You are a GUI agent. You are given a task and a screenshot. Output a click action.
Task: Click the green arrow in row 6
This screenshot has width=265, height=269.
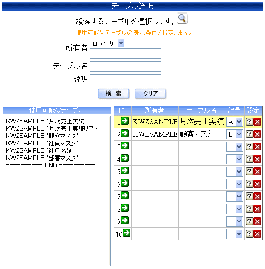(125, 183)
